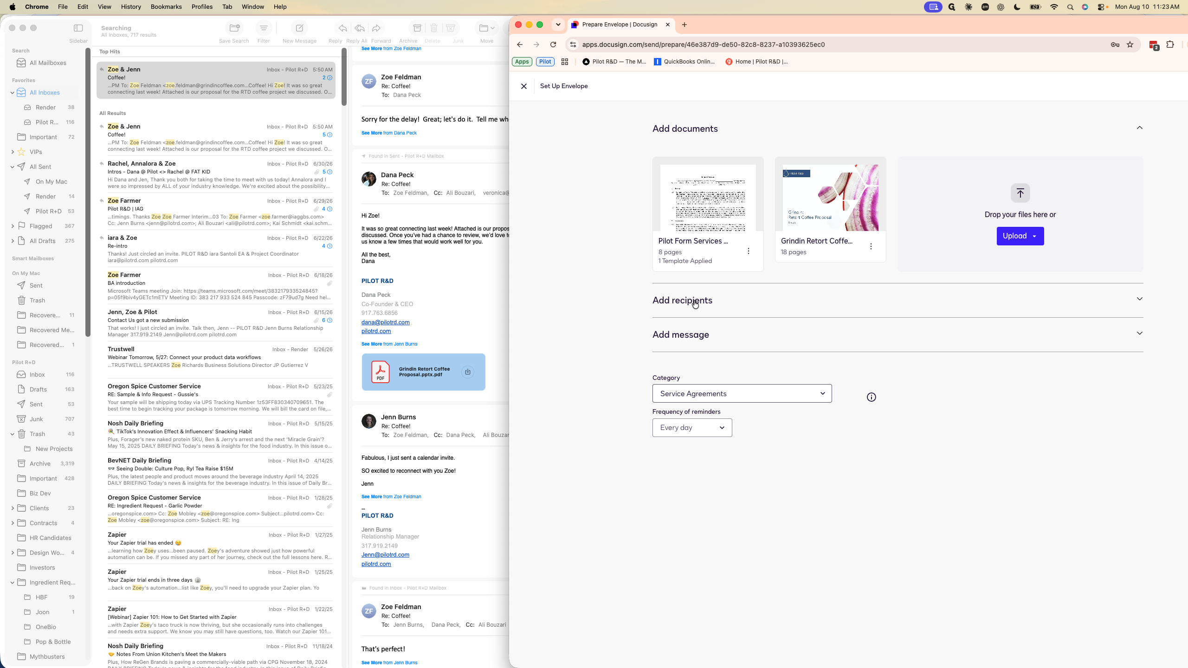Open three-dot menu for Pilot Form Services document

[x=748, y=251]
